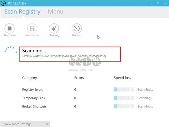Open Cleaning with the brush icon
This screenshot has width=169, height=127.
click(x=54, y=29)
